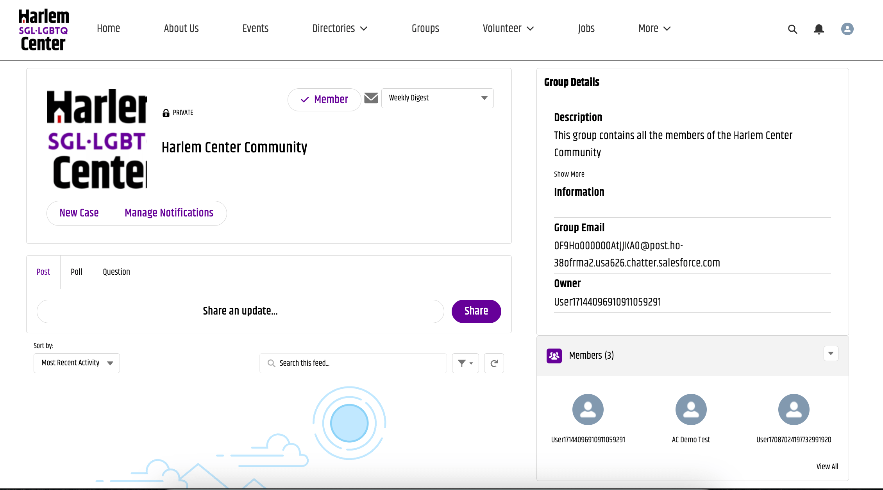Open the user profile avatar menu
The image size is (883, 490).
point(847,29)
